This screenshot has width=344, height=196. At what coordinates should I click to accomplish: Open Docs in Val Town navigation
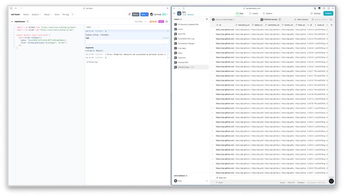coord(57,15)
